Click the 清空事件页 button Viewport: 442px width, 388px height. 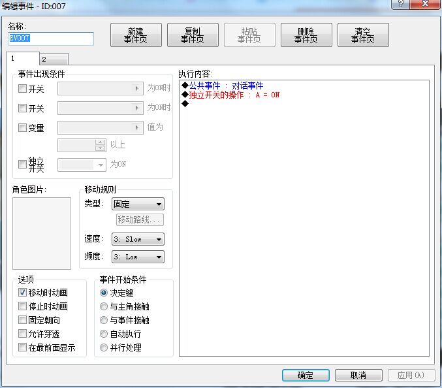tap(363, 35)
